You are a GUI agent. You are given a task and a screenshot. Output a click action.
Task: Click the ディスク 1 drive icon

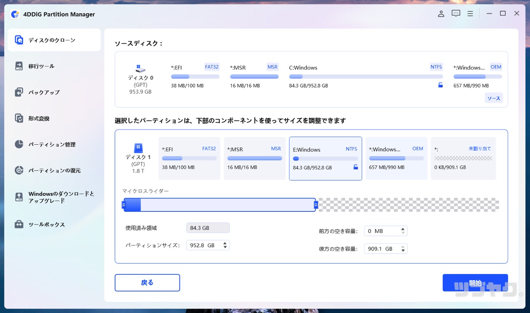pos(138,148)
